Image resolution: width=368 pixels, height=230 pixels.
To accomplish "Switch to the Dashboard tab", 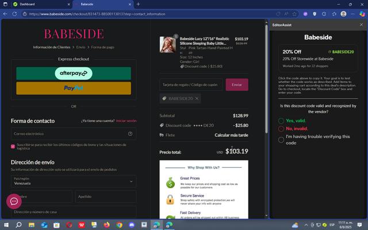I will click(x=41, y=4).
